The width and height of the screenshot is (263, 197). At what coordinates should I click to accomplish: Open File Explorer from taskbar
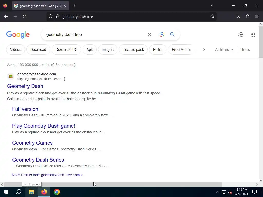tap(31, 192)
